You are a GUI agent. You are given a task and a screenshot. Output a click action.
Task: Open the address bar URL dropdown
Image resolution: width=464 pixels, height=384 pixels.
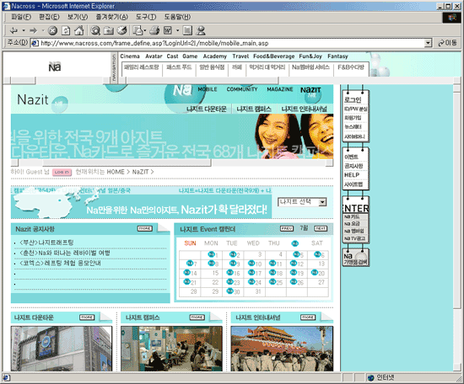pyautogui.click(x=428, y=43)
